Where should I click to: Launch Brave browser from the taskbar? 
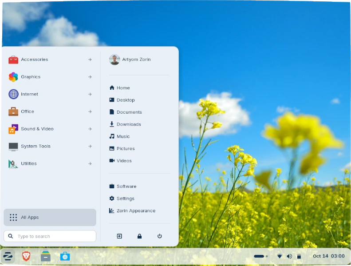(26, 256)
